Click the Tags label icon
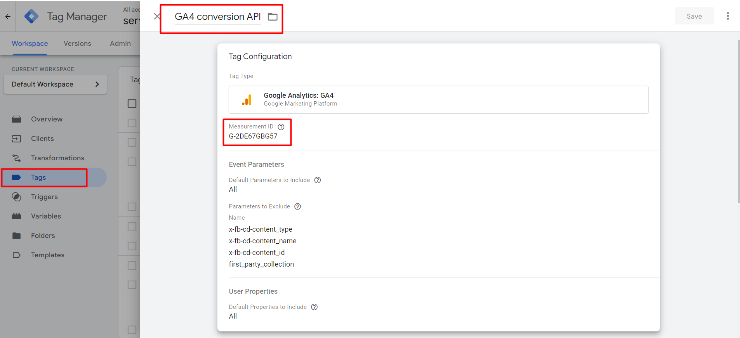This screenshot has height=338, width=740. (x=16, y=177)
